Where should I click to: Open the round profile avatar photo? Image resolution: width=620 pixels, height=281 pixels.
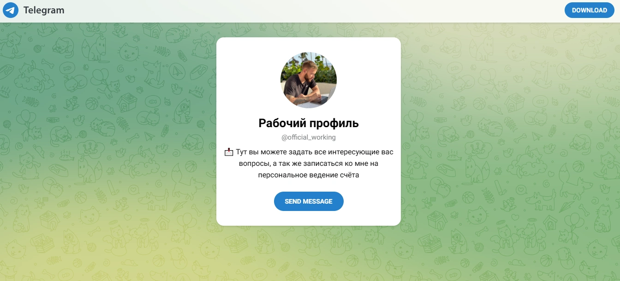[x=309, y=80]
